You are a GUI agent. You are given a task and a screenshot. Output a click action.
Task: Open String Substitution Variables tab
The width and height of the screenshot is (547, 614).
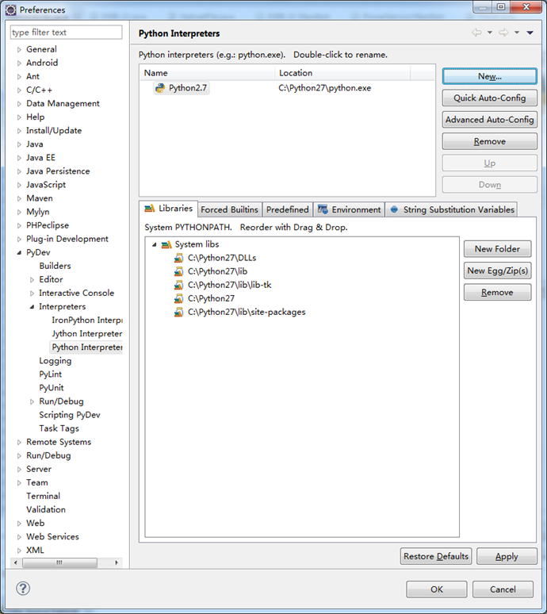point(452,209)
